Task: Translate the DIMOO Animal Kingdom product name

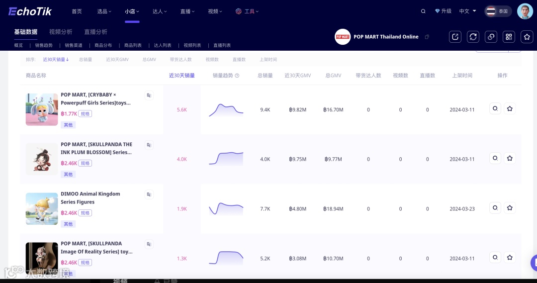Action: (x=149, y=194)
